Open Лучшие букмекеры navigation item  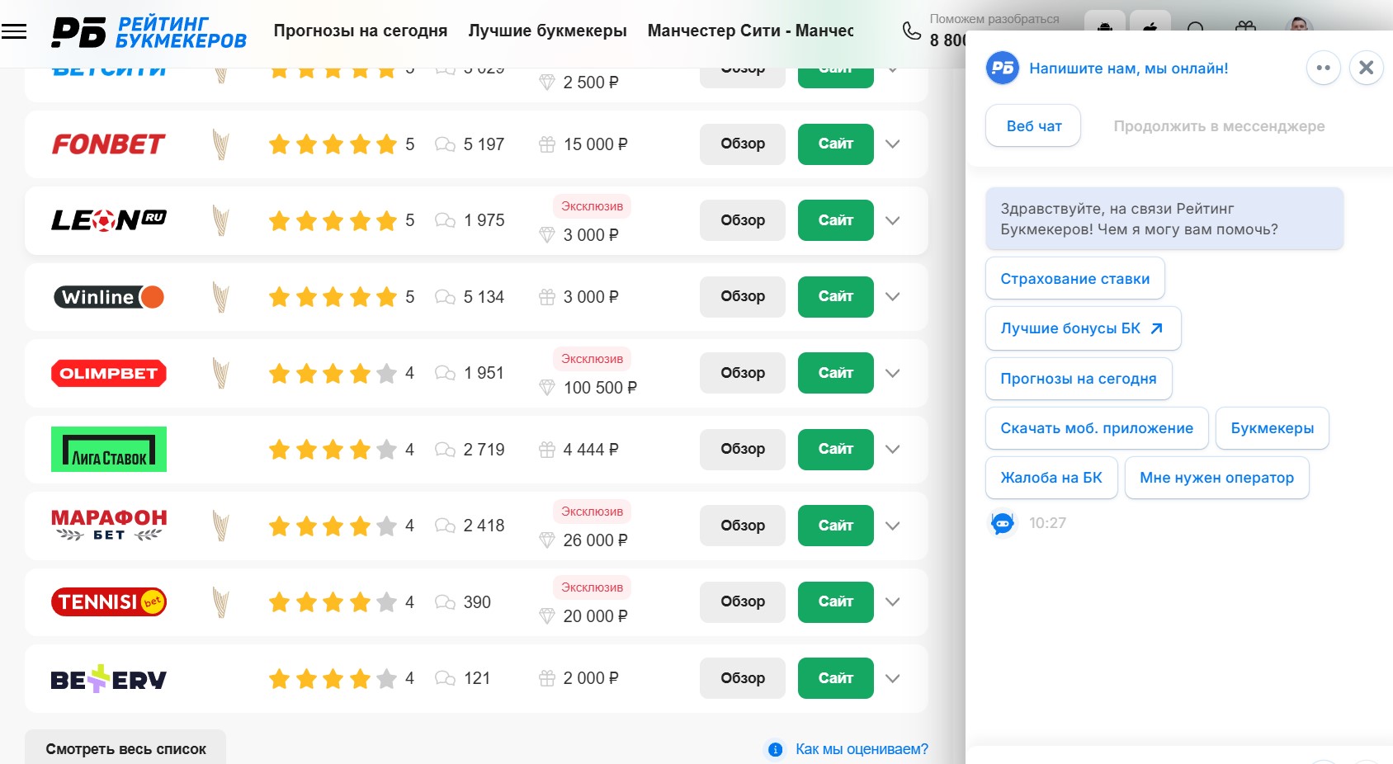[548, 31]
